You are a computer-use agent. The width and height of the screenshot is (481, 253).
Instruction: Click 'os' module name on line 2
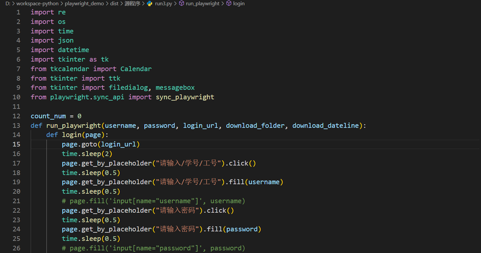(62, 22)
